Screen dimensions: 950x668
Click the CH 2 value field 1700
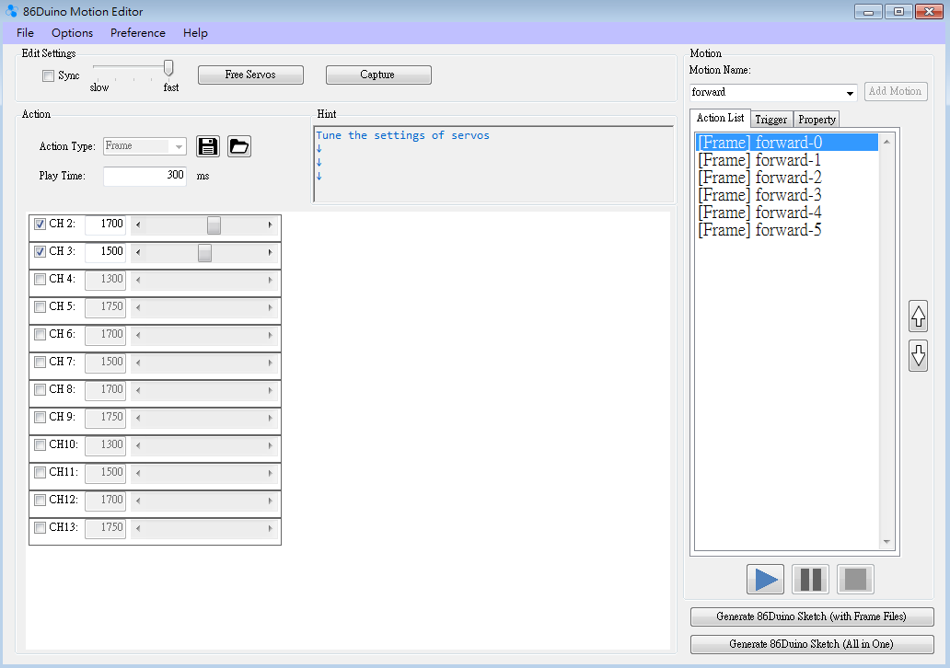(x=106, y=225)
